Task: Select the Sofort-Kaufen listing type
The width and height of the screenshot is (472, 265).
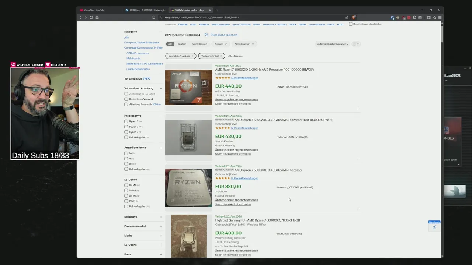Action: tap(199, 44)
